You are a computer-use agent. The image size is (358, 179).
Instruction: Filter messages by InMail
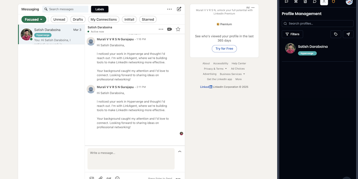(129, 20)
